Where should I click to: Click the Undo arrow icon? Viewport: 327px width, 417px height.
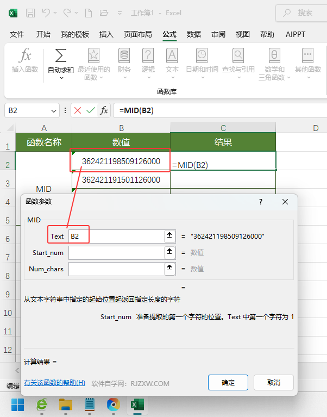pos(46,13)
